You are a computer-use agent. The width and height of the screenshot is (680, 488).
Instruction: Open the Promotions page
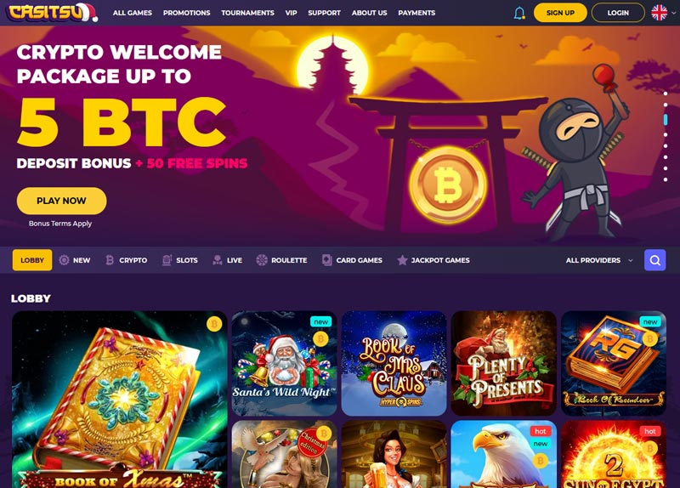coord(186,13)
